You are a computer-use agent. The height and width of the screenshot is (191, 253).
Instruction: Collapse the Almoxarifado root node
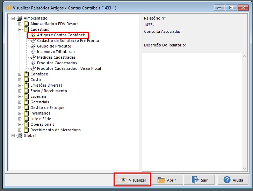(13, 19)
